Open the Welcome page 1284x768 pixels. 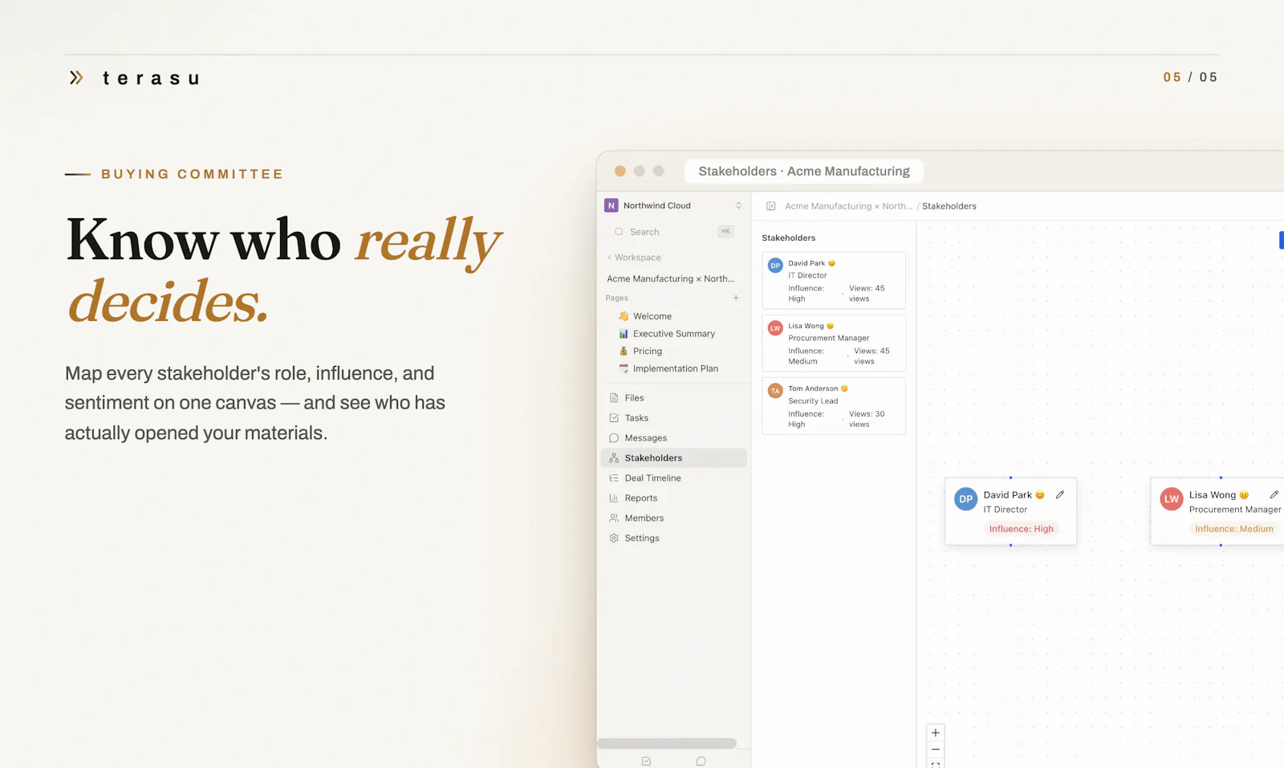click(652, 316)
